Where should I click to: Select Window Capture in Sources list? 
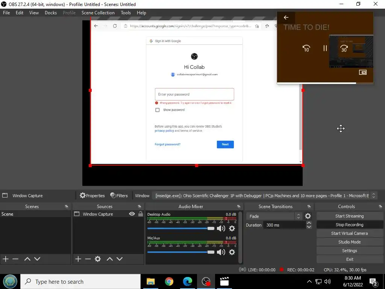[98, 214]
